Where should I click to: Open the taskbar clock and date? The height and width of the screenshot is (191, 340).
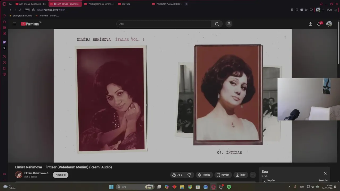327,187
